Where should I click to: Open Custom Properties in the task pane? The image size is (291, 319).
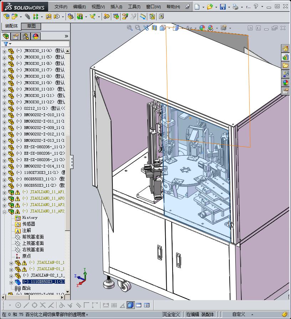[286, 91]
